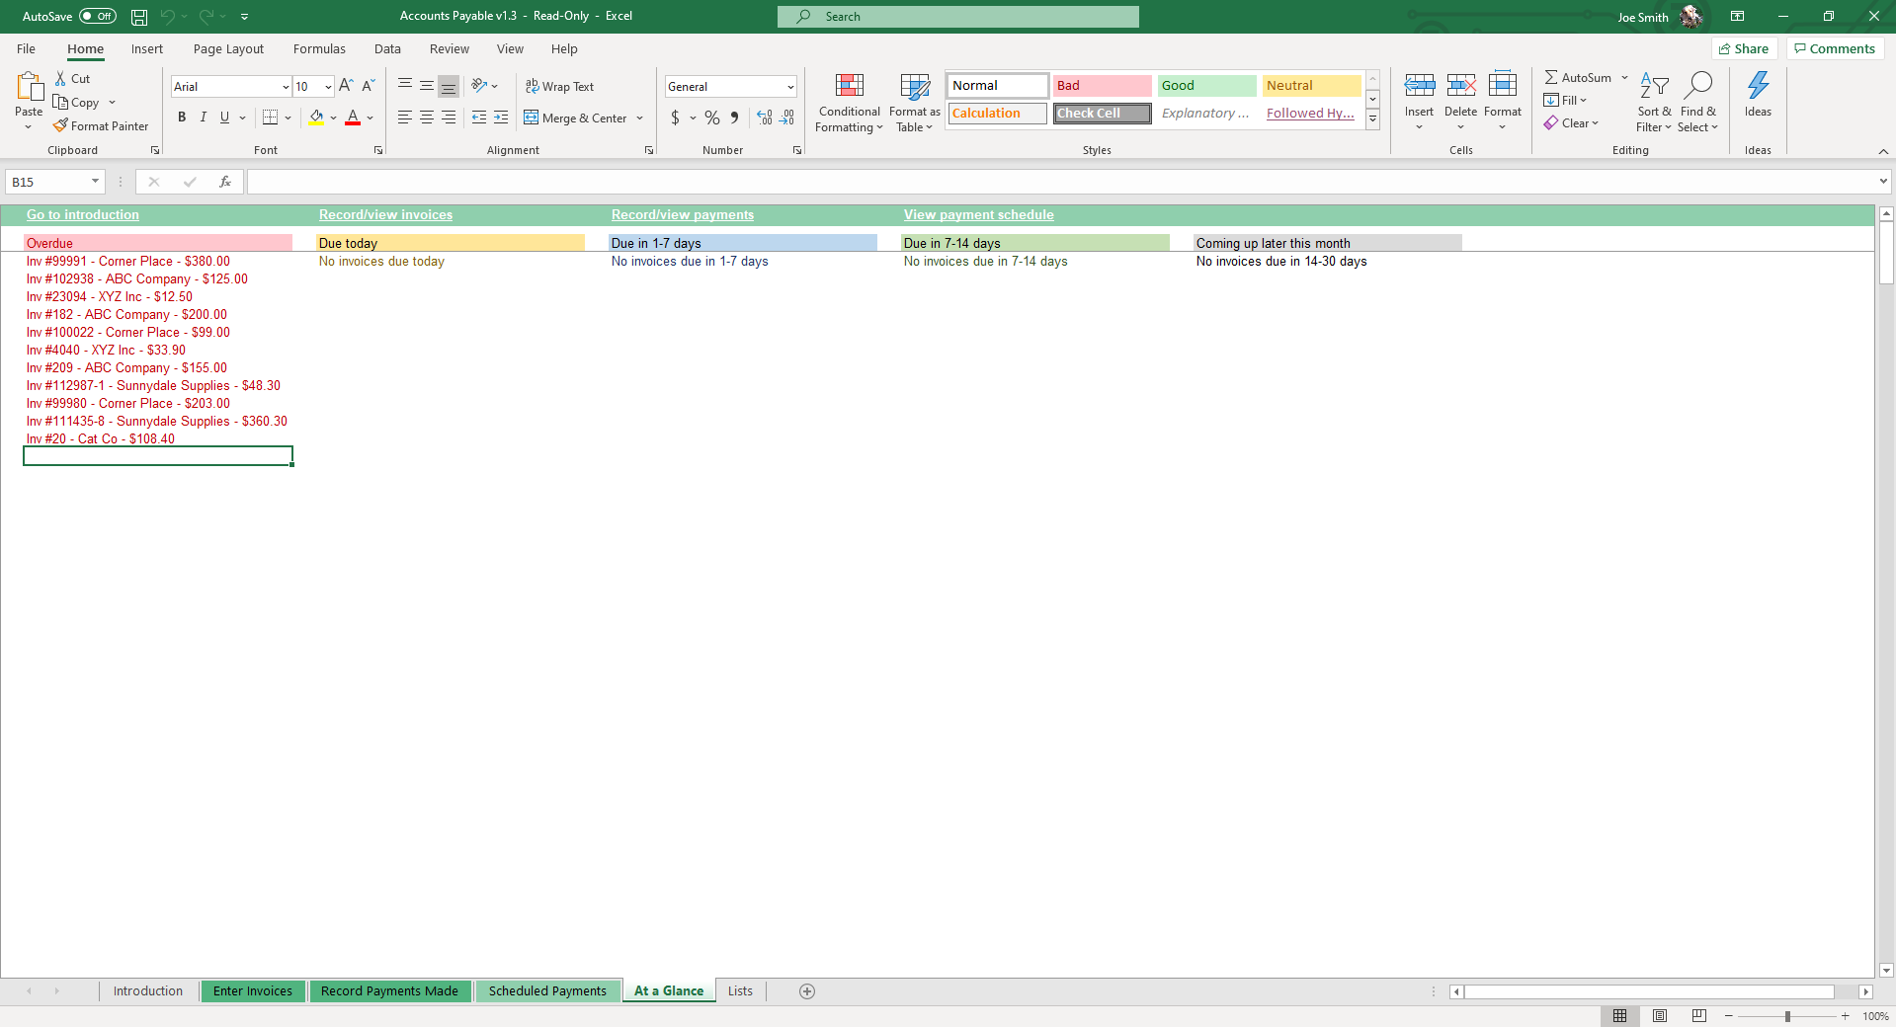Viewport: 1896px width, 1027px height.
Task: Toggle the AutoSave switch
Action: (98, 17)
